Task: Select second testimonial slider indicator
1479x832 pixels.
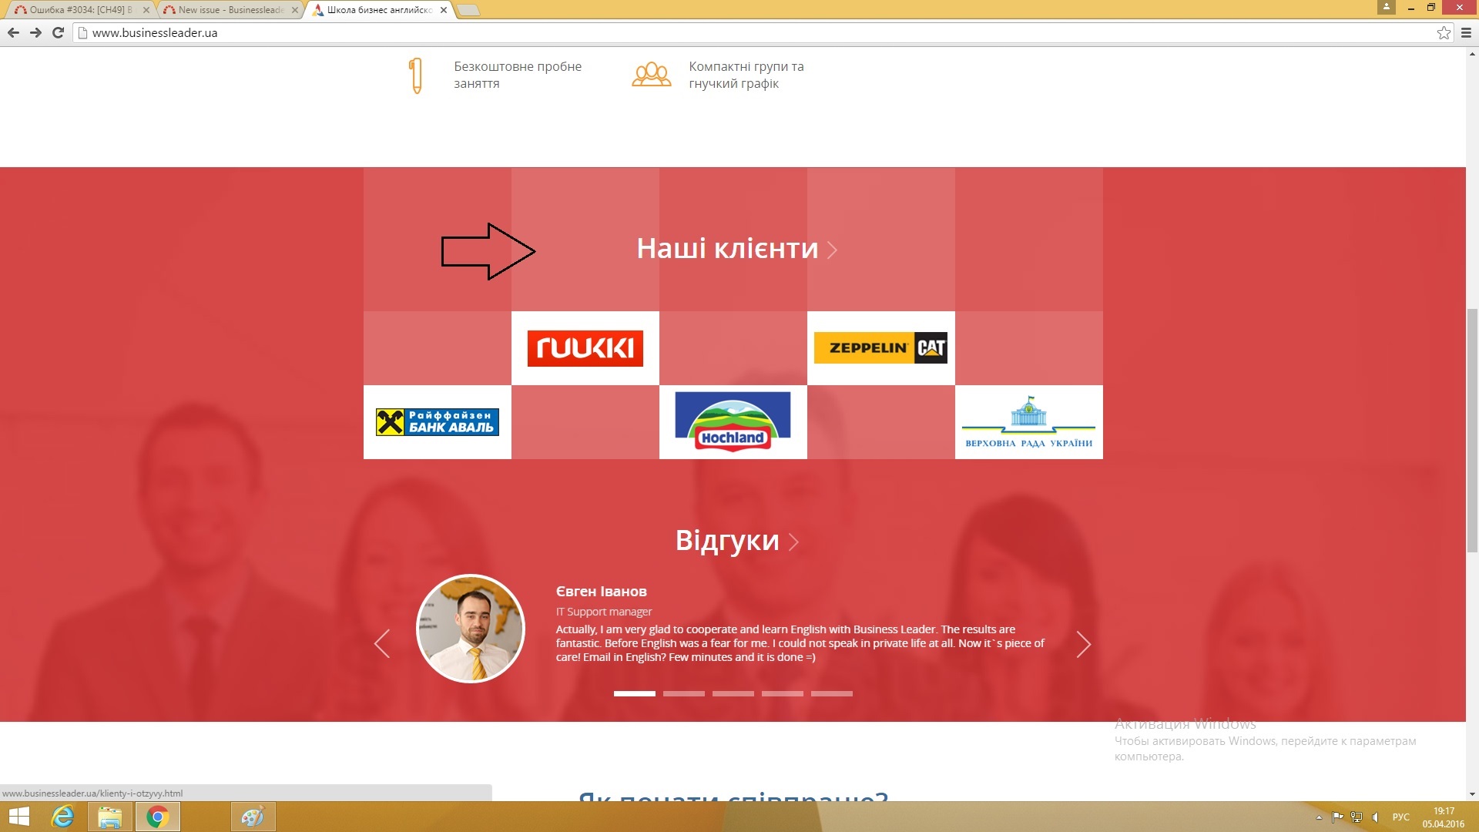Action: tap(683, 693)
